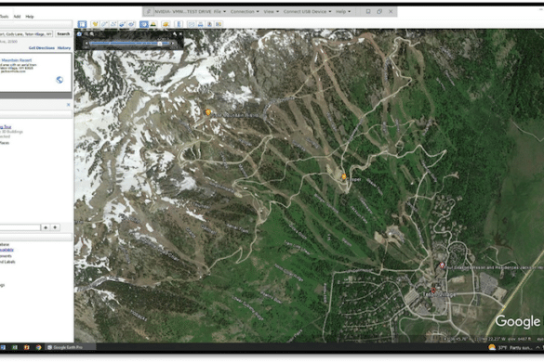Click the Add Image Overlay icon
The height and width of the screenshot is (362, 544).
point(122,24)
